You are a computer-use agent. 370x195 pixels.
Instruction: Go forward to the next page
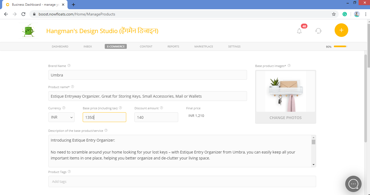[x=15, y=14]
